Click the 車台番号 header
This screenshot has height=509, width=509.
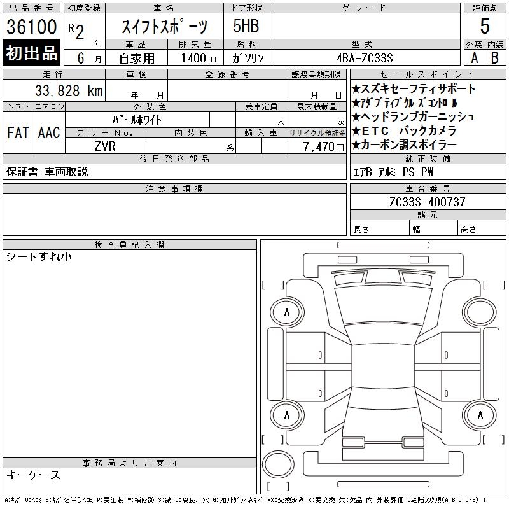[428, 188]
